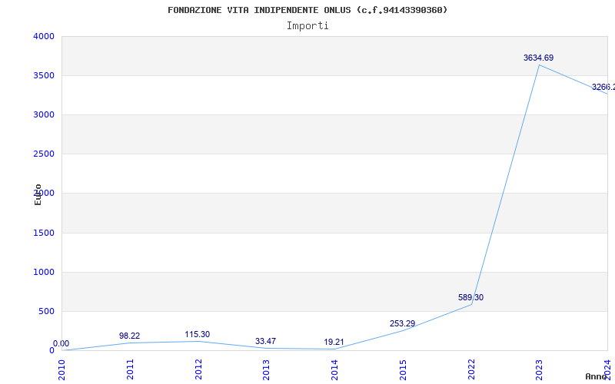Image resolution: width=615 pixels, height=384 pixels.
Task: Click the 253.29 data label
Action: pyautogui.click(x=402, y=323)
